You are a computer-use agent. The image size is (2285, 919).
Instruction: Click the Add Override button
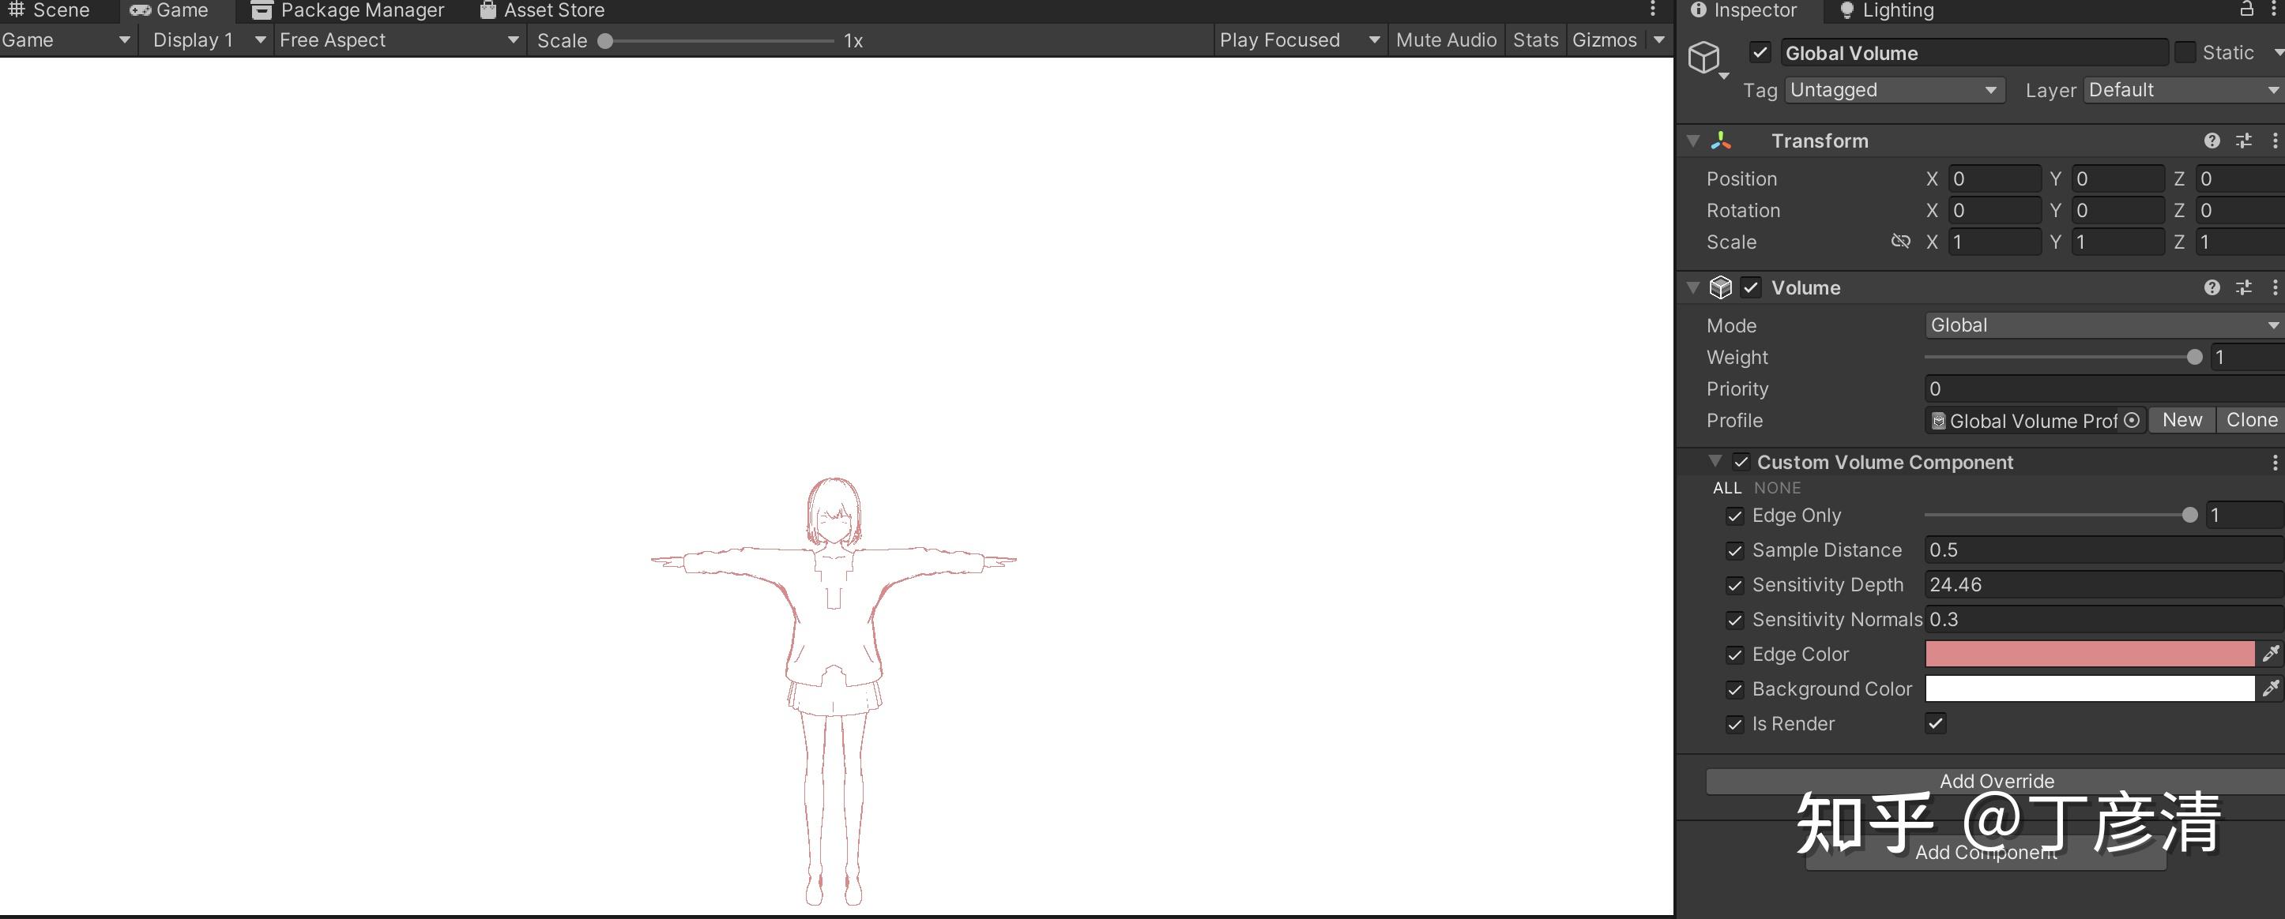tap(1996, 781)
